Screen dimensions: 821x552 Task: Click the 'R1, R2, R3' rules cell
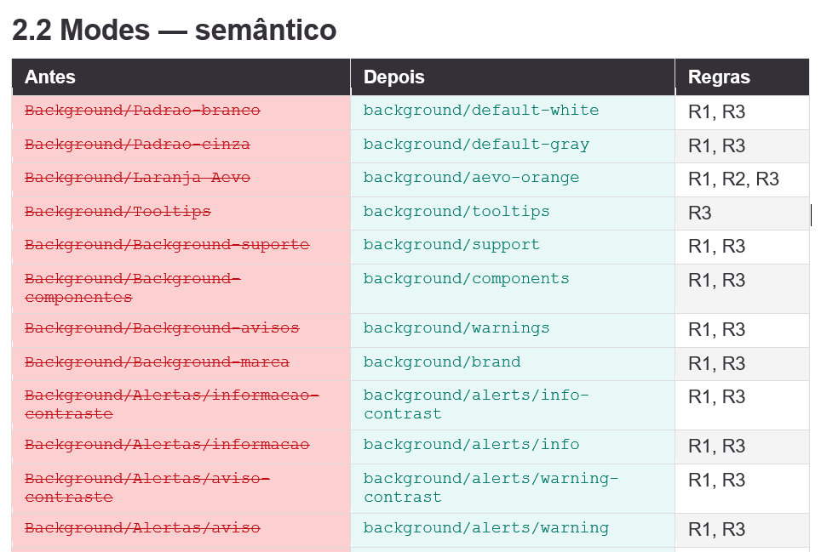click(x=743, y=179)
